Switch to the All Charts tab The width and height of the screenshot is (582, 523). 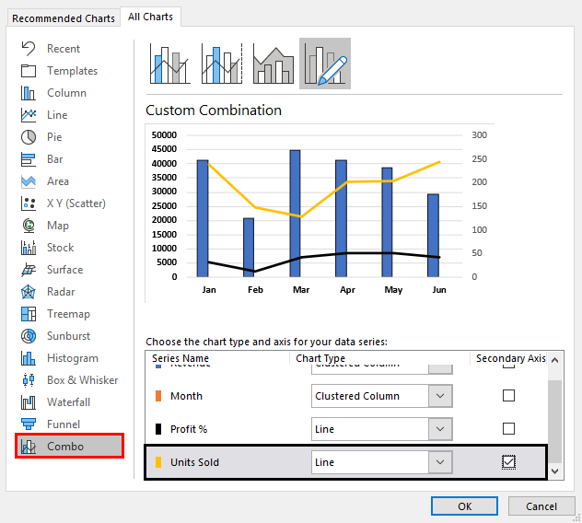click(150, 17)
